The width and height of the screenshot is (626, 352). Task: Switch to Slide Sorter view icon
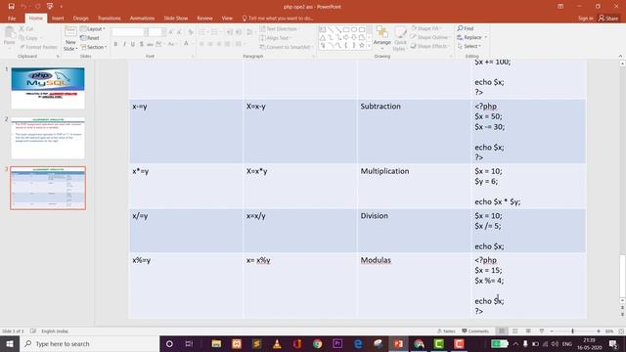pos(515,331)
